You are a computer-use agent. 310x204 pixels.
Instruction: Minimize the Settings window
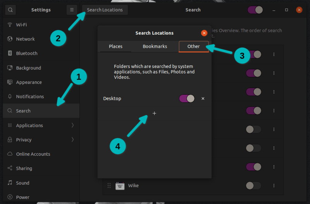[x=274, y=10]
